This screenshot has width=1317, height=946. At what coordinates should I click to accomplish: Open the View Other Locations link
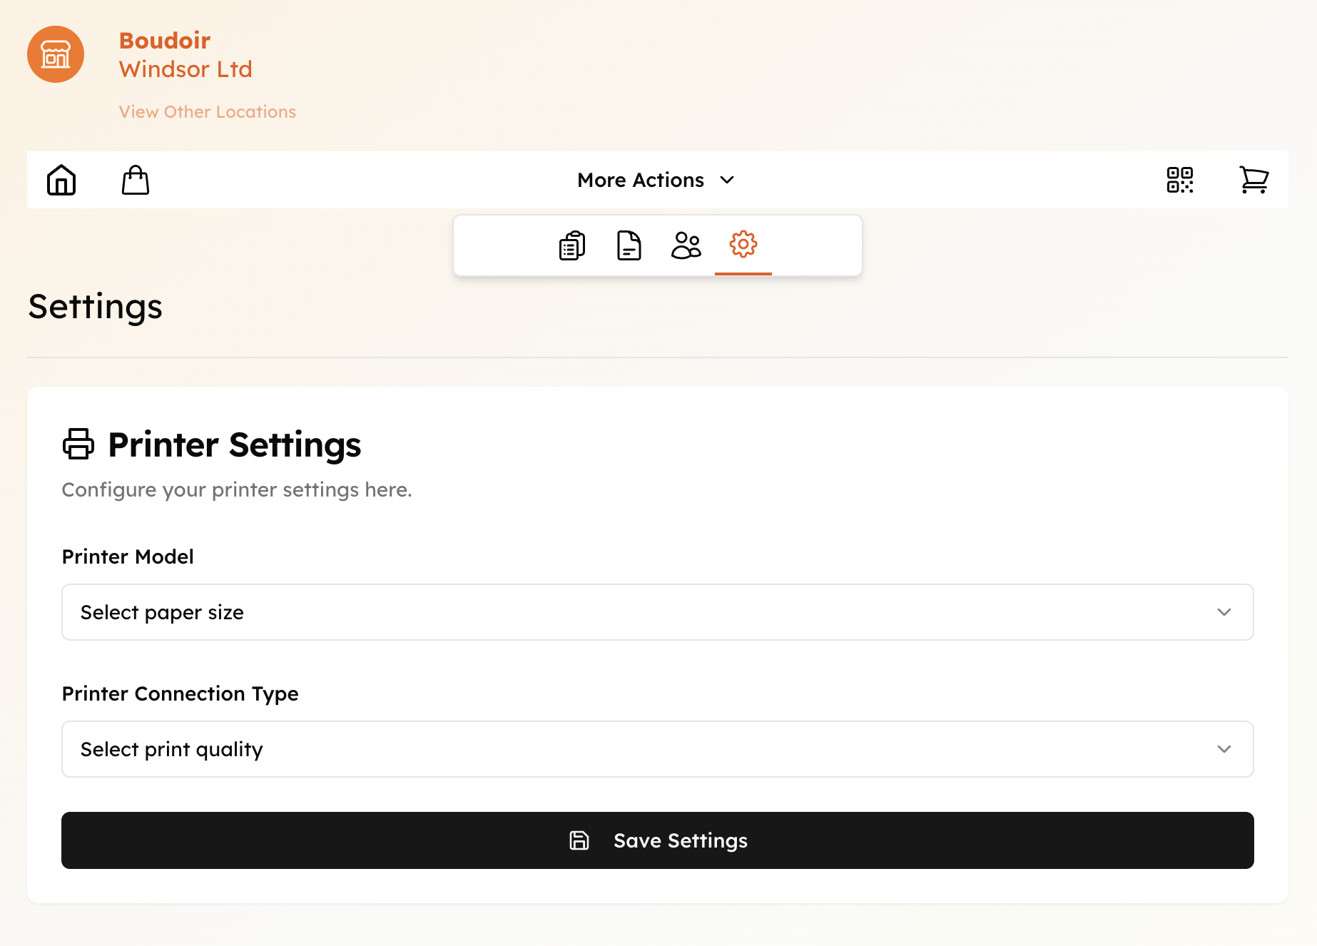(207, 111)
